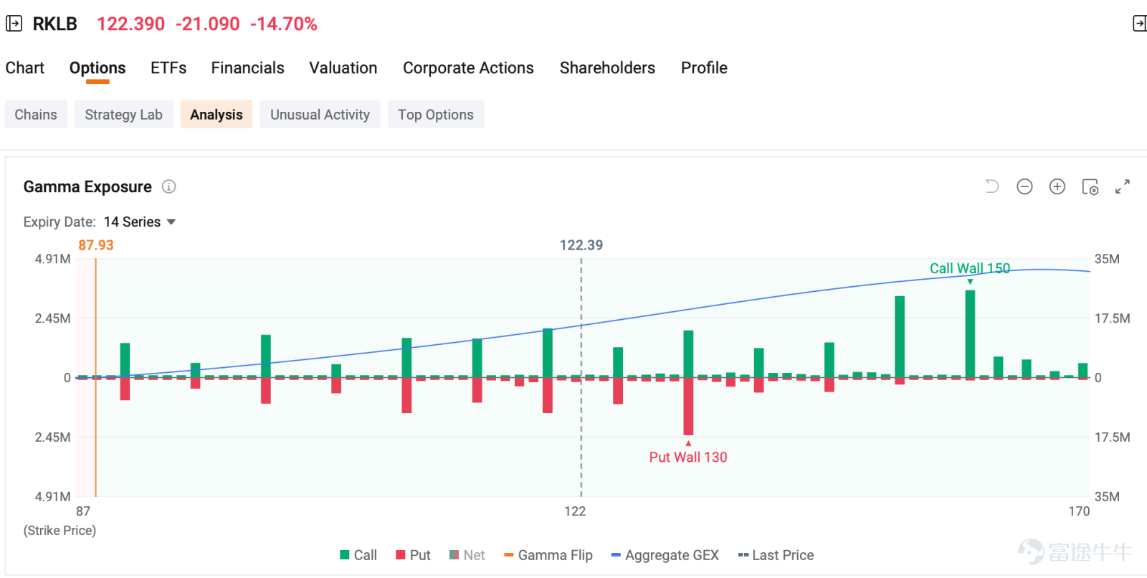This screenshot has height=578, width=1147.
Task: Click the red put bar at strike 130
Action: tap(688, 406)
